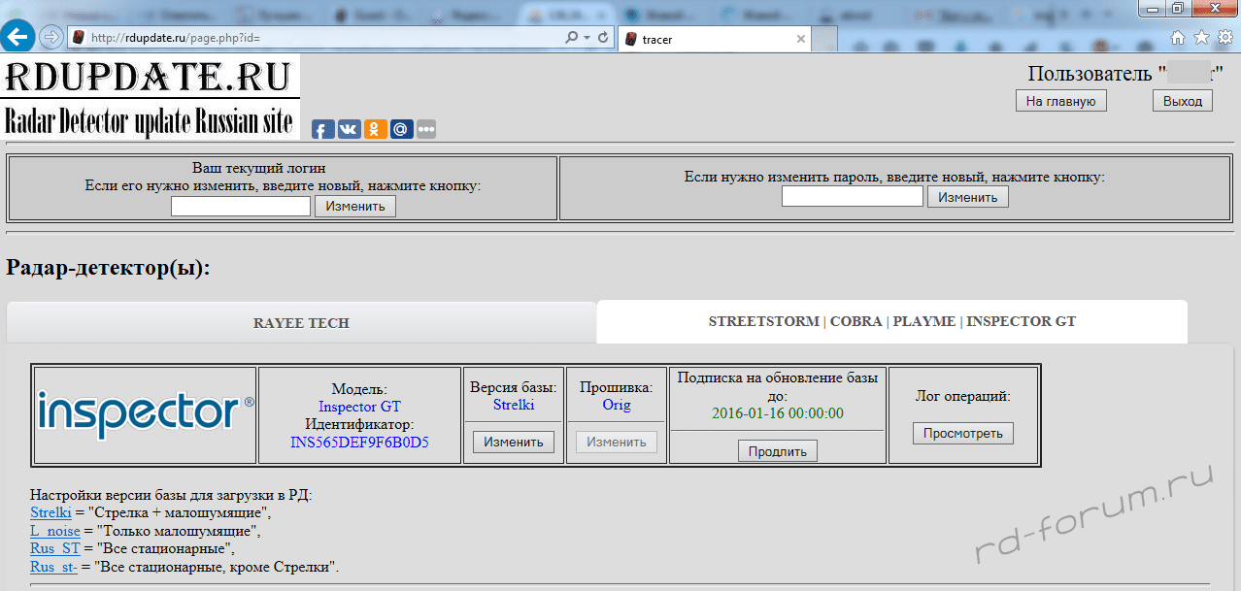Expand the address bar search dropdown arrow

click(587, 38)
